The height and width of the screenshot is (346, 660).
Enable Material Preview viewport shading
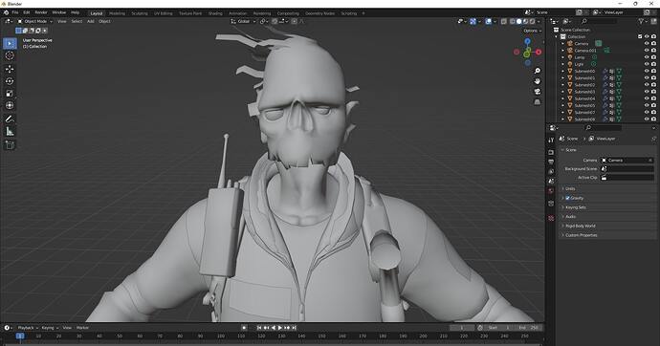525,21
